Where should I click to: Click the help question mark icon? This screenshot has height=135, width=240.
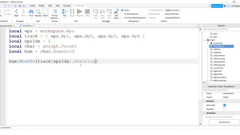[225, 6]
